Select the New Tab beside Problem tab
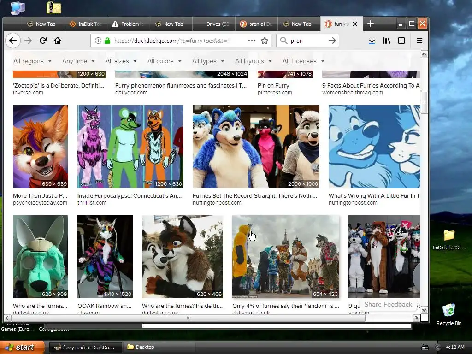Screen dimensions: 472x354 pos(171,24)
